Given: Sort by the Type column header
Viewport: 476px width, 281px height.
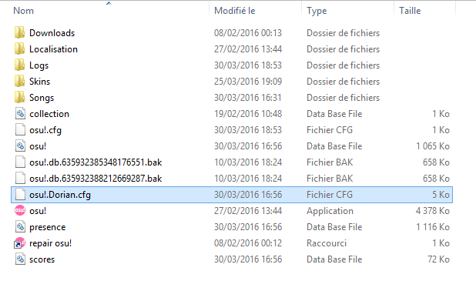Looking at the screenshot, I should (317, 11).
